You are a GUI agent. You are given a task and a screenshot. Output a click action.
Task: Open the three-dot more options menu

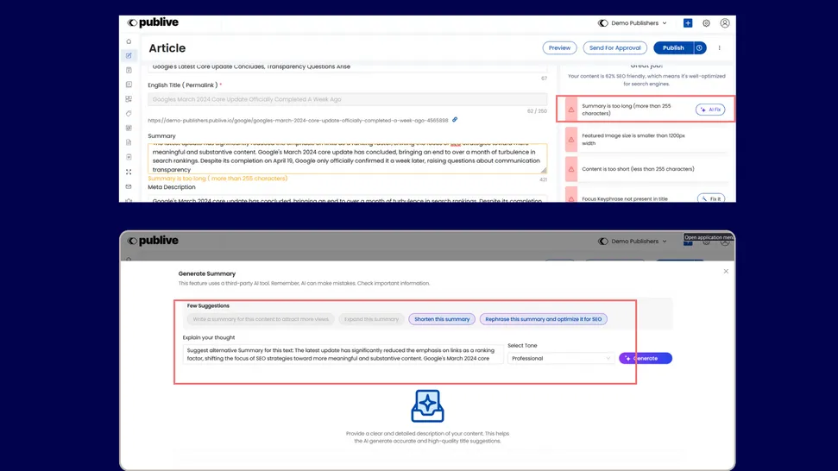720,48
